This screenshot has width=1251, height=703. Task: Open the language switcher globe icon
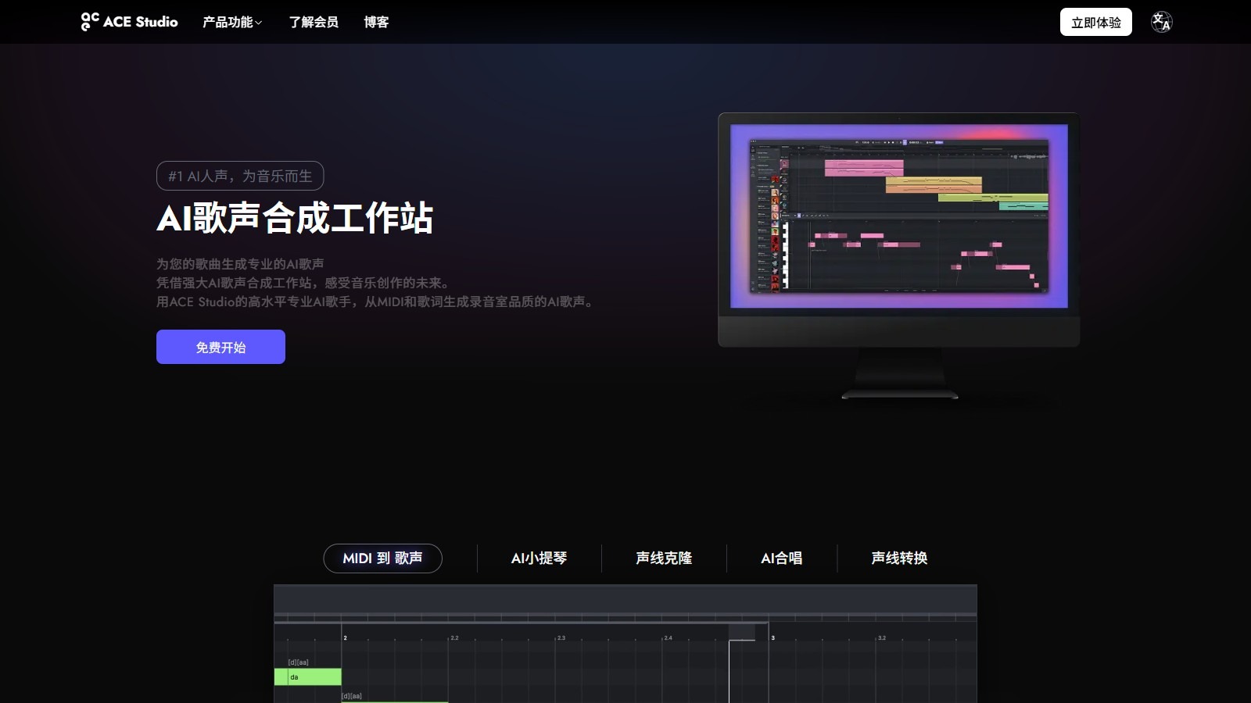1160,21
